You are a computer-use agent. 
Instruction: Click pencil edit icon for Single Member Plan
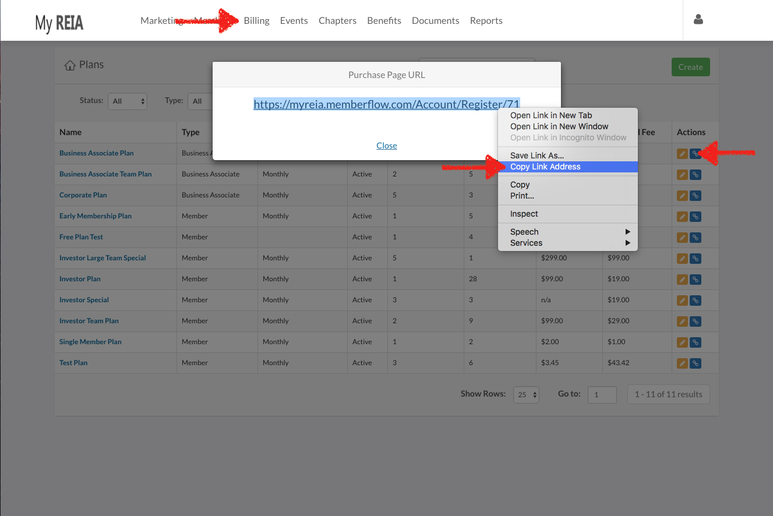click(x=682, y=342)
